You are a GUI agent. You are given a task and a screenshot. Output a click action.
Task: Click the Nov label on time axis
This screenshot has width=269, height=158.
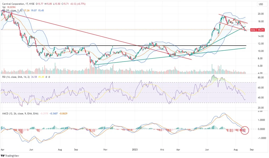[105, 149]
